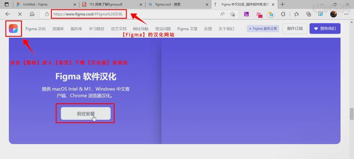Open the 官方文档 nav item
Image resolution: width=354 pixels, height=159 pixels.
click(x=119, y=29)
